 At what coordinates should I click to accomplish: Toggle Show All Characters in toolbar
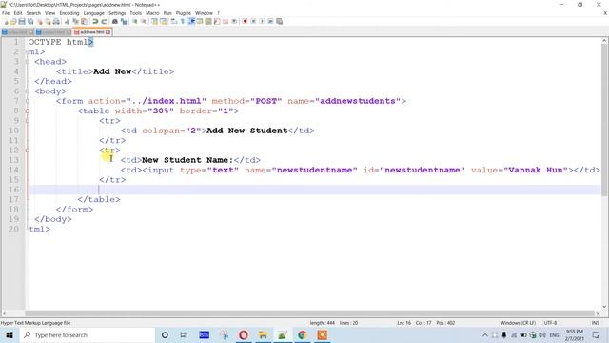182,21
